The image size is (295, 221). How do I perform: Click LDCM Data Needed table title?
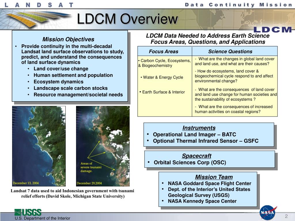[208, 39]
